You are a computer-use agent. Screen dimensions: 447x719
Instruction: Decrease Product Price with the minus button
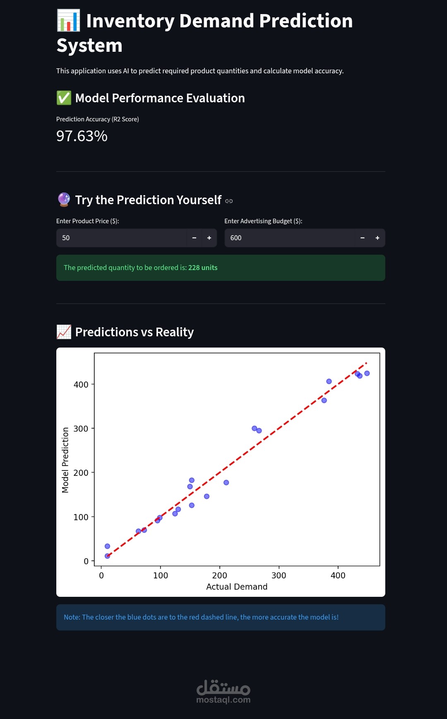(194, 238)
